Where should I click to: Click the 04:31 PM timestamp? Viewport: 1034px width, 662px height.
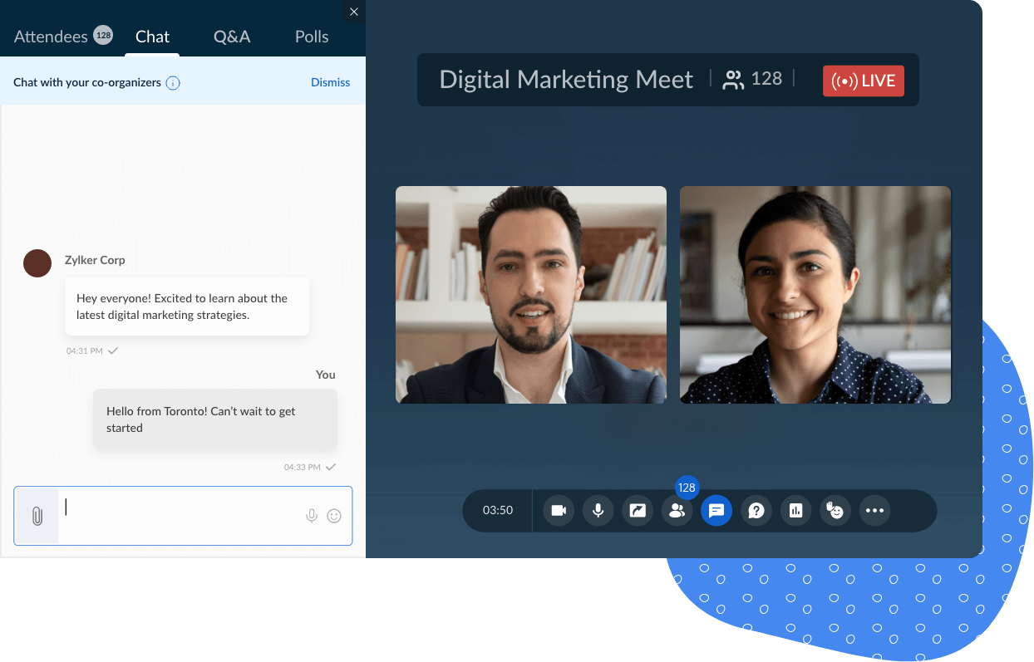coord(85,351)
